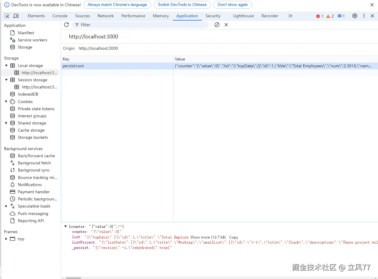Switch to the Memory tab
The height and width of the screenshot is (279, 378).
pyautogui.click(x=161, y=16)
